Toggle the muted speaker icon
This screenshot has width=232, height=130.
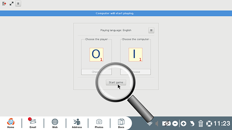coord(157,124)
